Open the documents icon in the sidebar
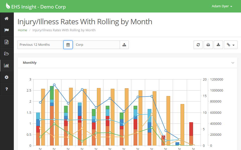The image size is (241, 150). point(7,42)
